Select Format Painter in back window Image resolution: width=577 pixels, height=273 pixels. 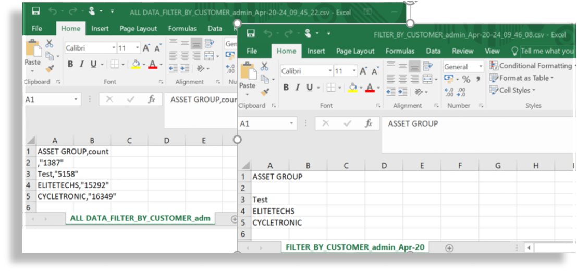pos(50,68)
